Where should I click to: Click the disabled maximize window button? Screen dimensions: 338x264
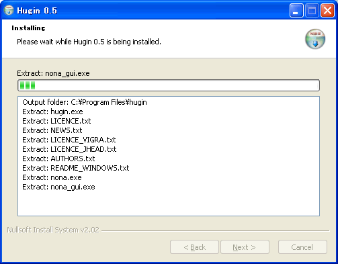click(x=312, y=10)
